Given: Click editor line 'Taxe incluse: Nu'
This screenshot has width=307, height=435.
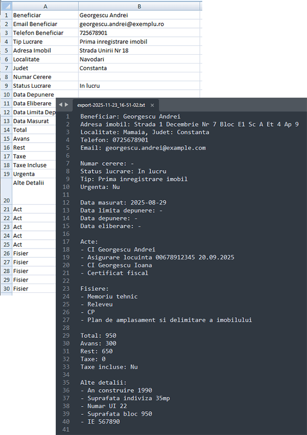Looking at the screenshot, I should [x=109, y=367].
